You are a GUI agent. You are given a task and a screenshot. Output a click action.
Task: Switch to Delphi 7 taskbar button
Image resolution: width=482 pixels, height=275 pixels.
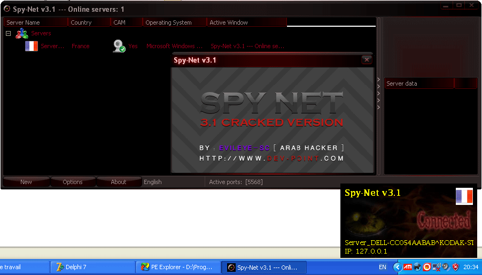[93, 267]
